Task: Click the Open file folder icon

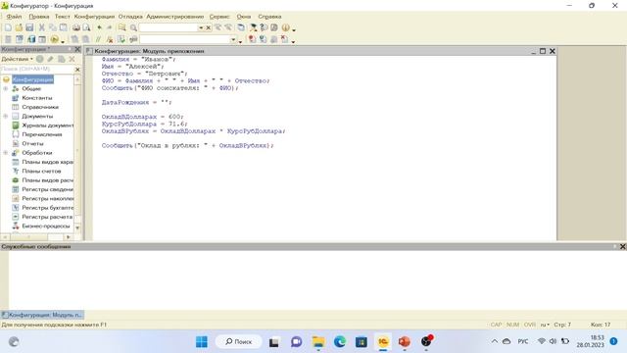Action: [19, 27]
